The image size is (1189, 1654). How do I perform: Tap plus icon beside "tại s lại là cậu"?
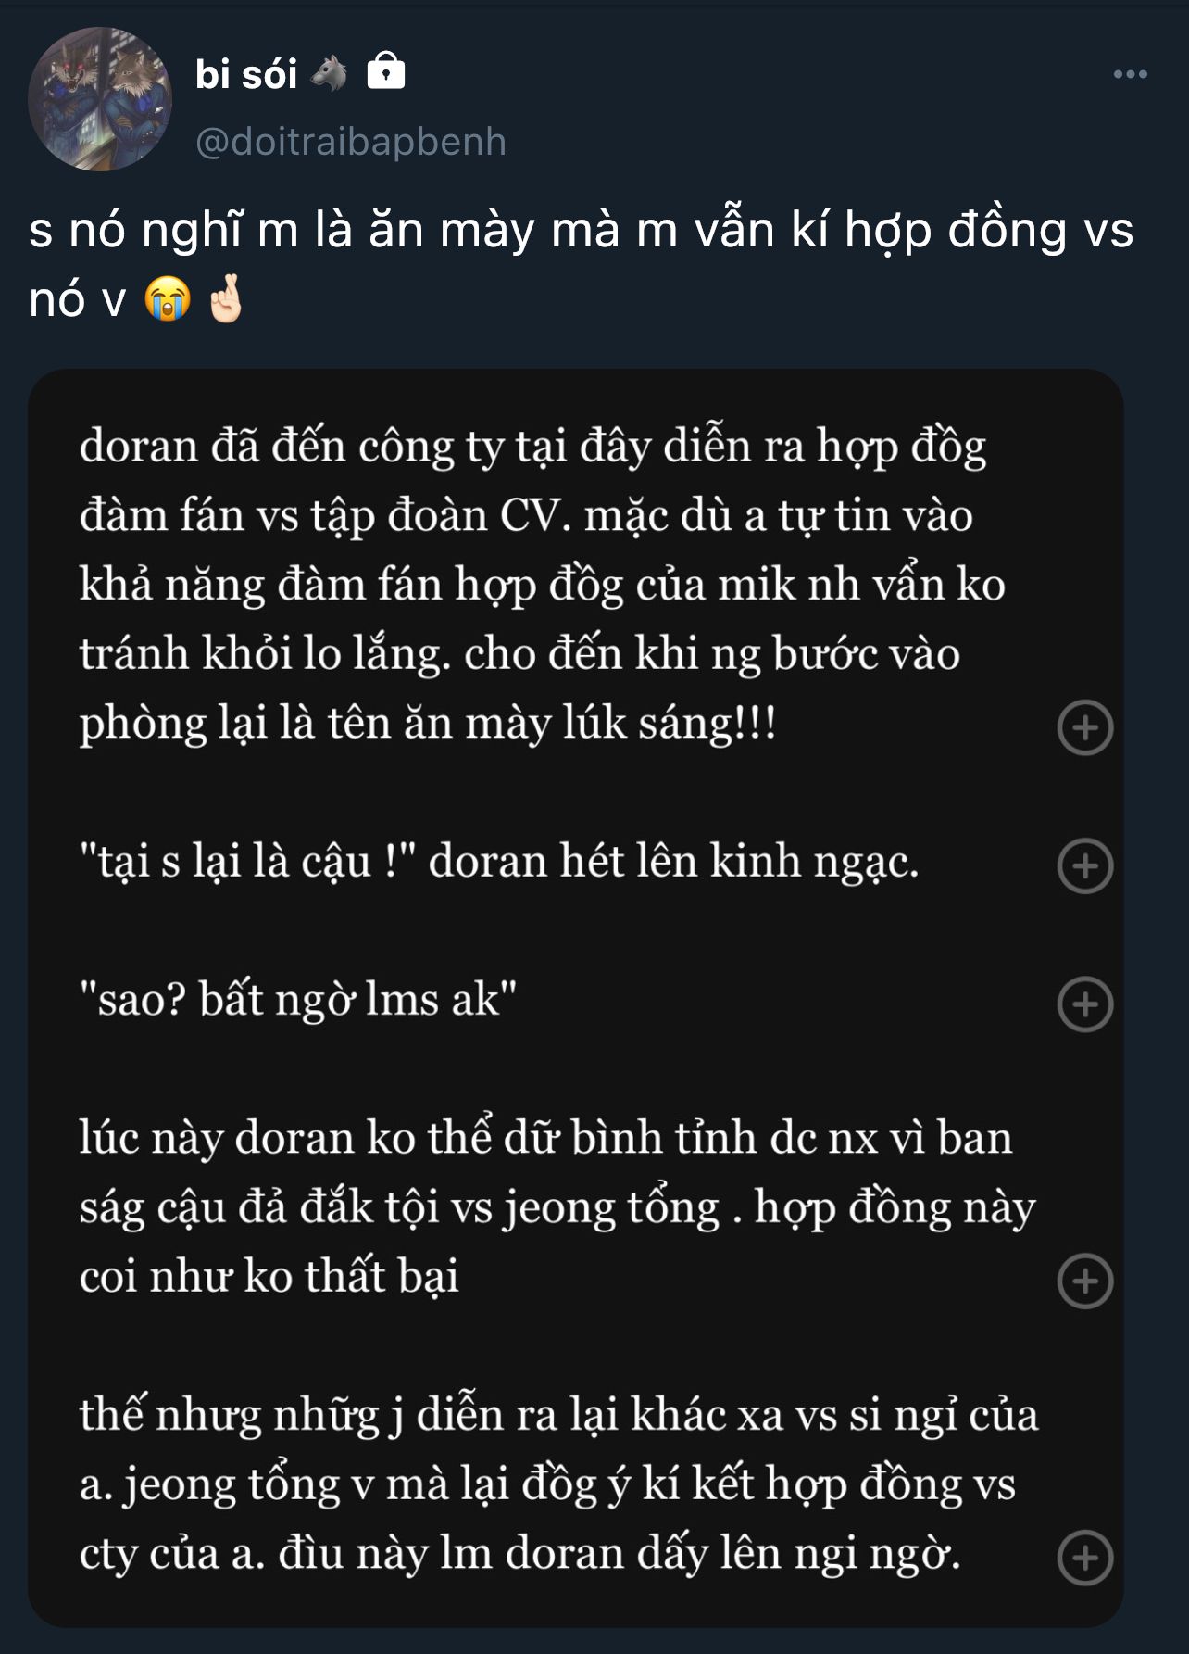tap(1084, 865)
